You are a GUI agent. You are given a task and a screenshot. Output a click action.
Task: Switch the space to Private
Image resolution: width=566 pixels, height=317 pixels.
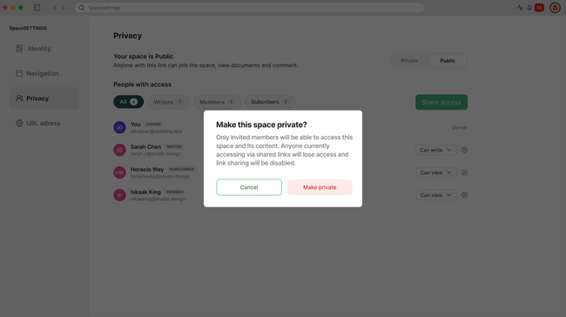409,61
